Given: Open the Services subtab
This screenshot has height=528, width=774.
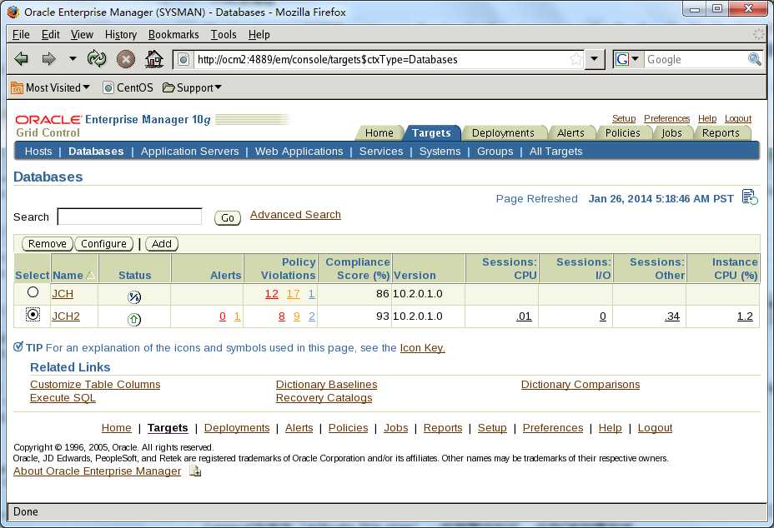Looking at the screenshot, I should 380,152.
